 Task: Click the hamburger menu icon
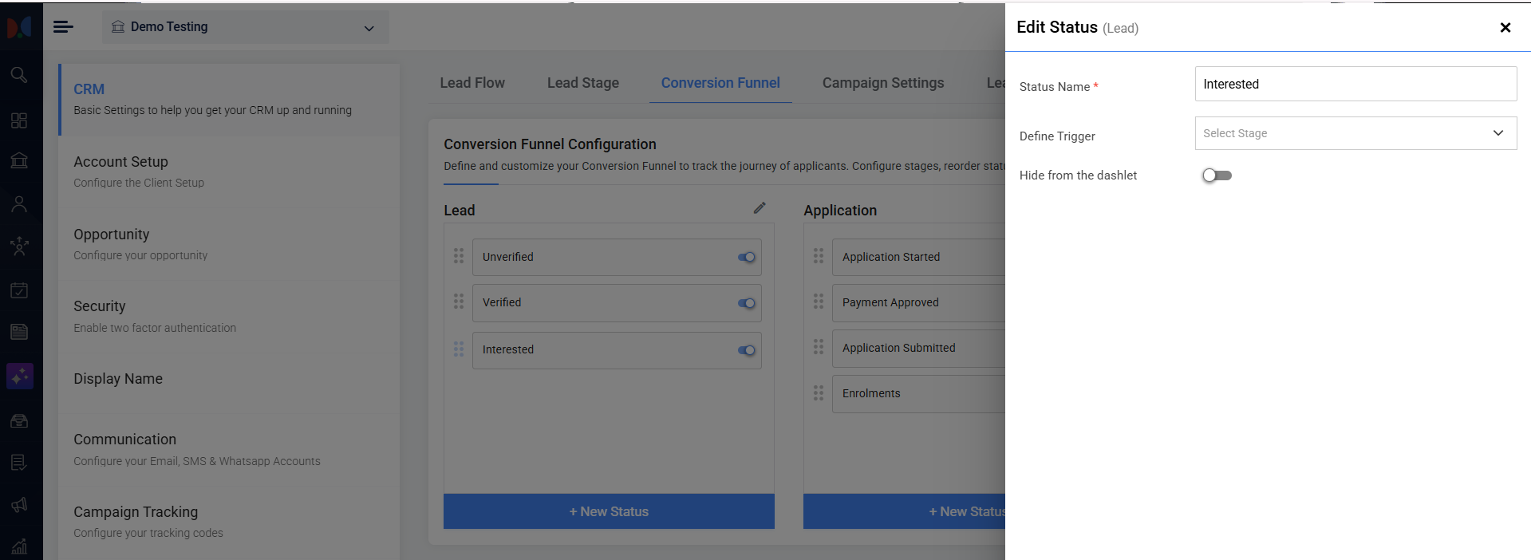coord(63,27)
